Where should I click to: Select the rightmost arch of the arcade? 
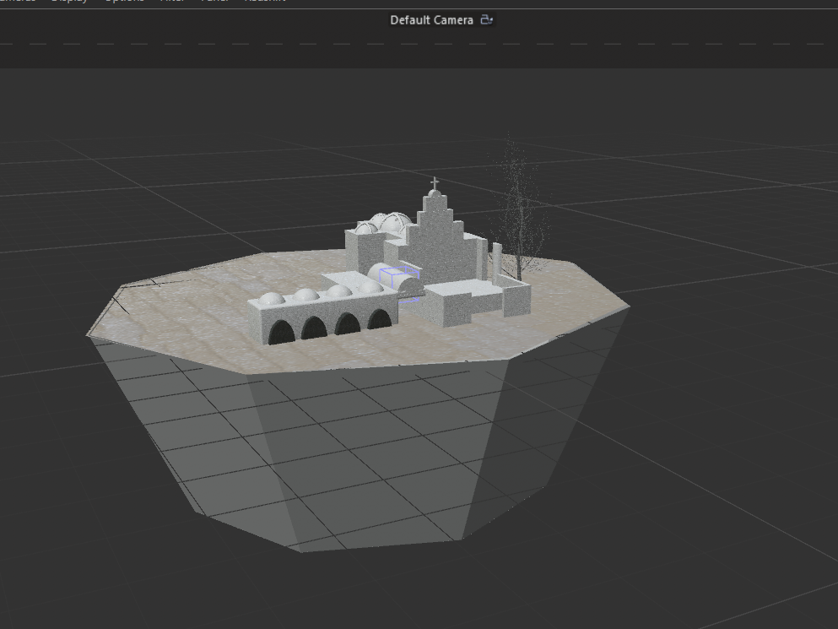[380, 319]
